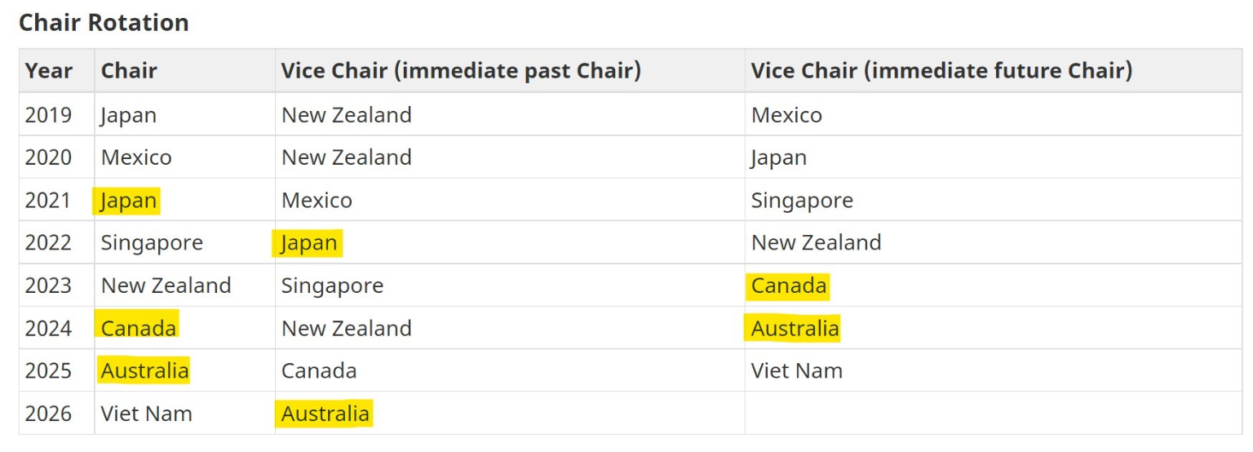Click highlighted Japan in 2021 row
The image size is (1253, 452).
(128, 200)
